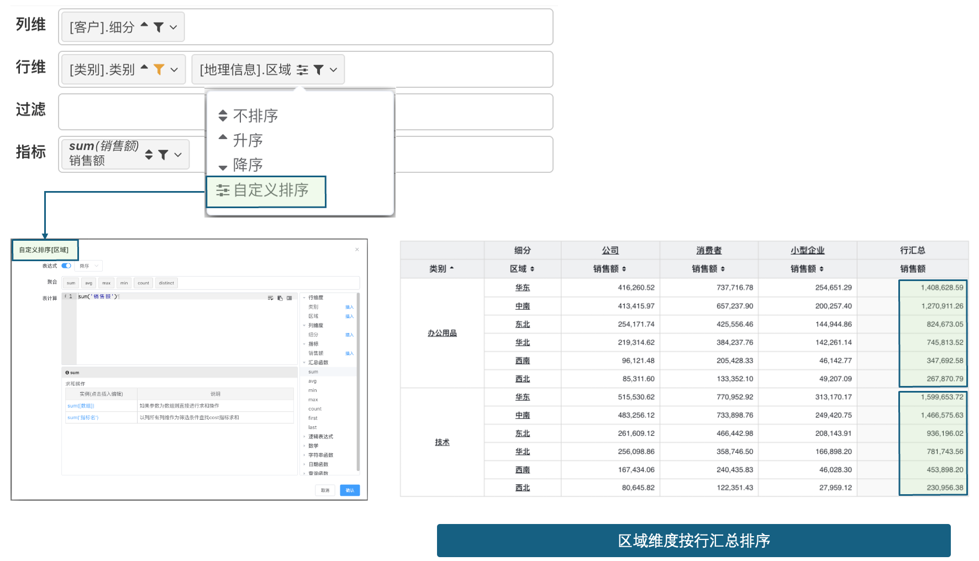979x561 pixels.
Task: Click the max aggregation button
Action: click(x=106, y=283)
